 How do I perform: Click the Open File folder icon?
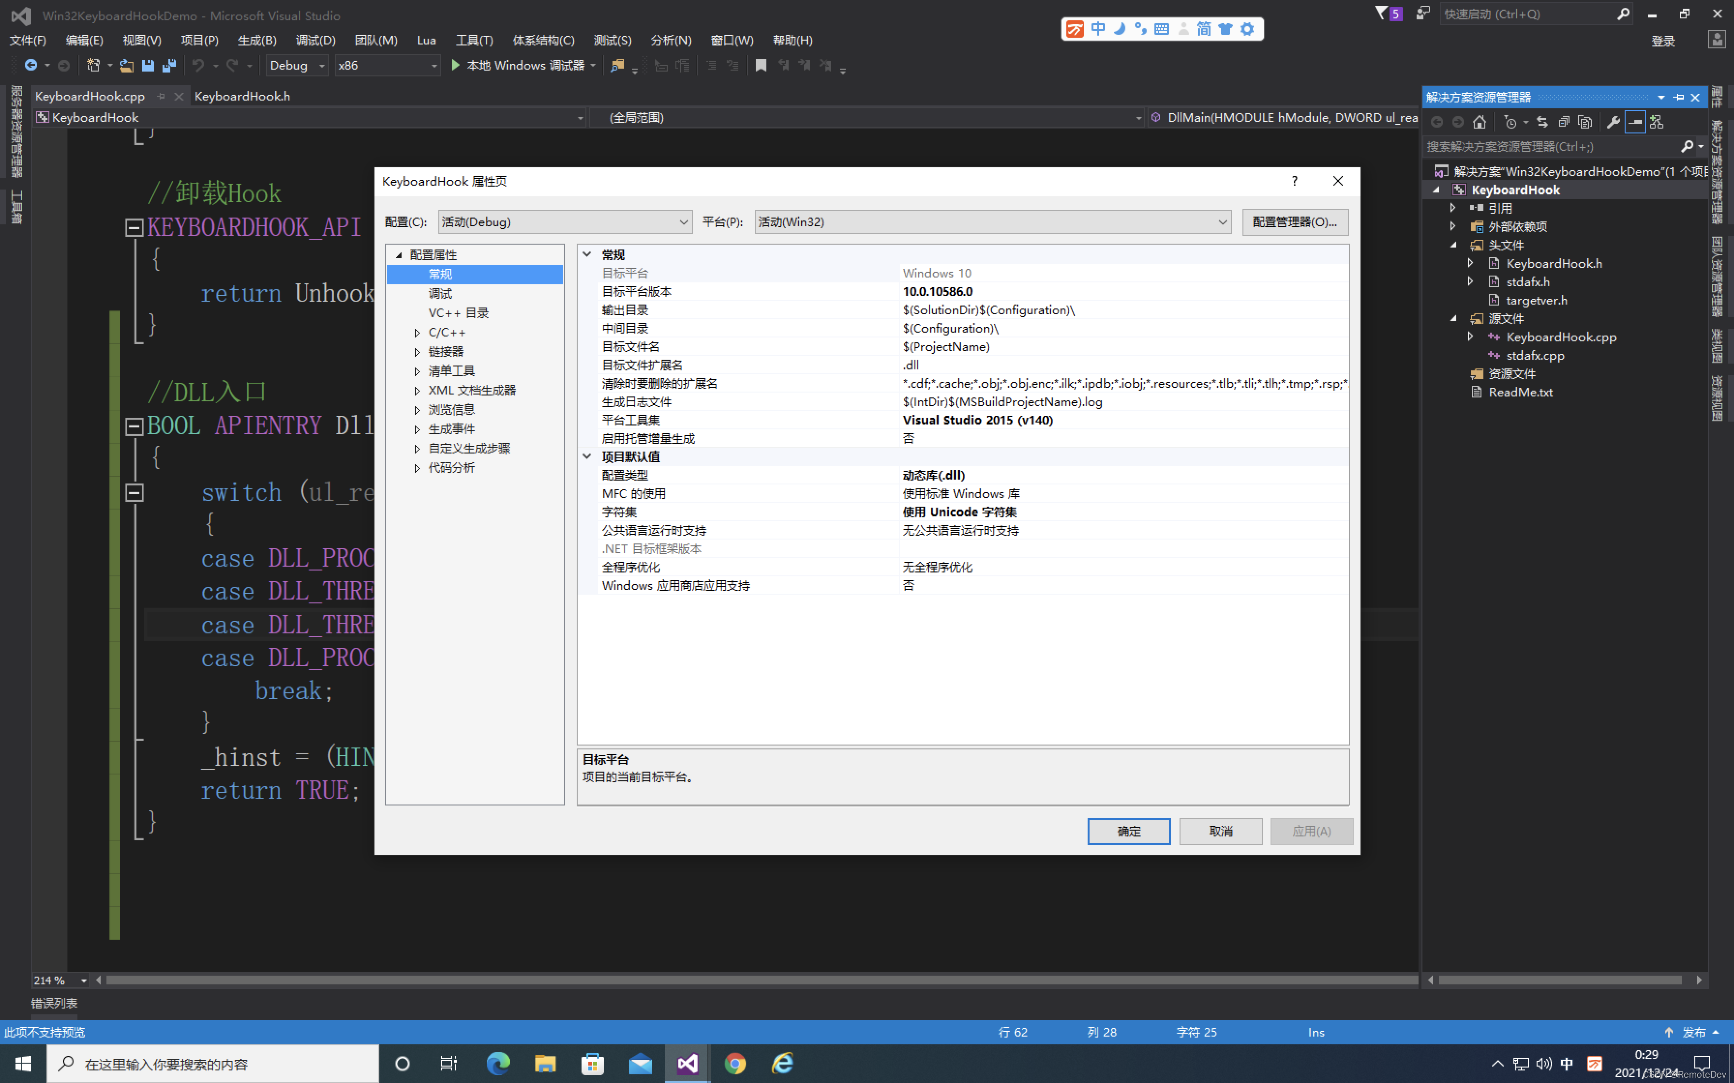[126, 65]
